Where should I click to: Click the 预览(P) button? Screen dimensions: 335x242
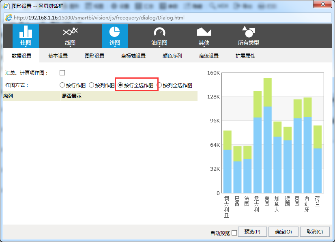click(x=252, y=232)
